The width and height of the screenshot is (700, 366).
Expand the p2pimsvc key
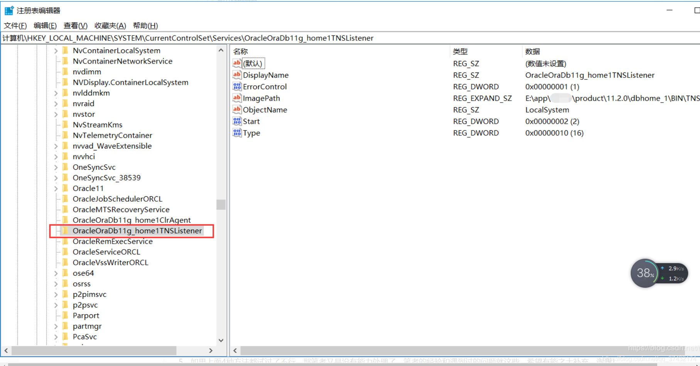click(56, 295)
